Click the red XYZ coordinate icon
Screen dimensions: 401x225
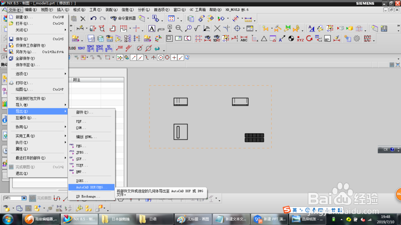[x=300, y=38]
